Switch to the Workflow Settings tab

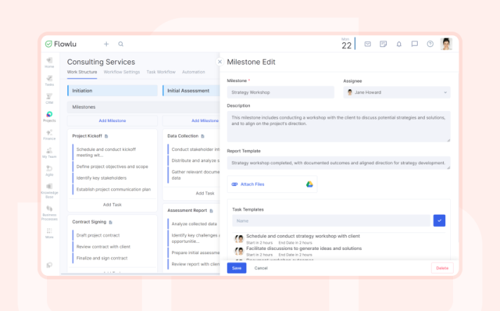tap(121, 72)
